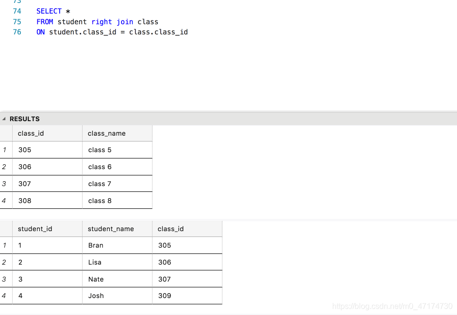
Task: Click cell 306 in class table
Action: click(48, 167)
